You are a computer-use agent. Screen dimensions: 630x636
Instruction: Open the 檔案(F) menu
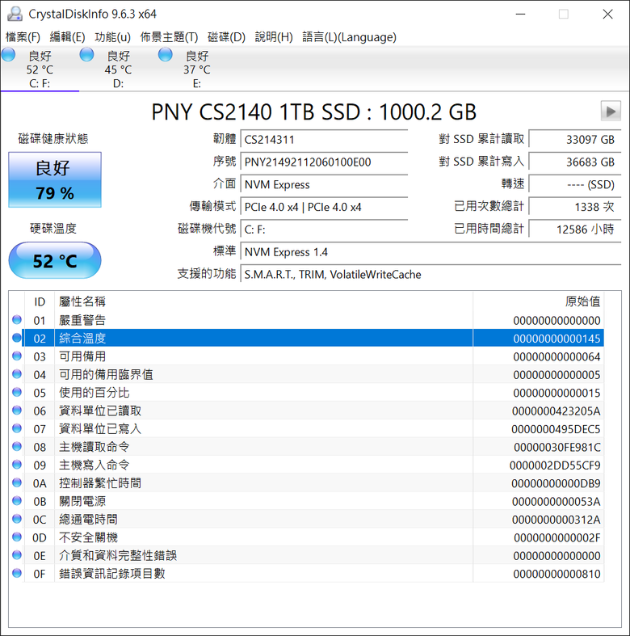[23, 37]
